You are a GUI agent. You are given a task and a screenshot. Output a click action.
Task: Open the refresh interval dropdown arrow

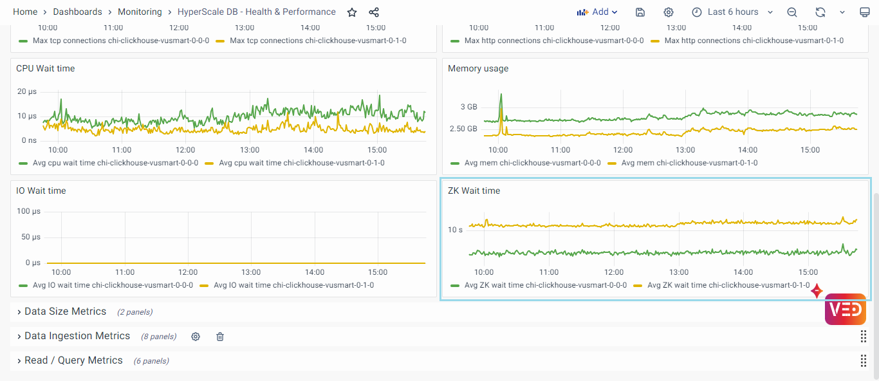[x=842, y=12]
